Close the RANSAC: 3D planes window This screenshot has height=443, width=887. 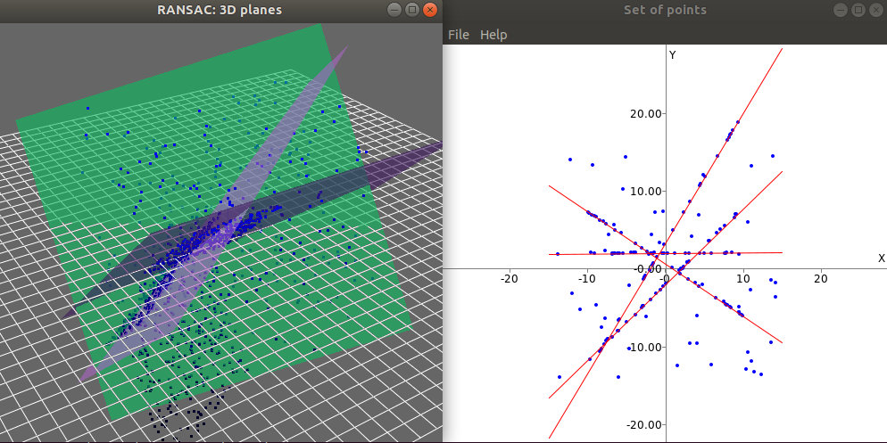click(x=430, y=10)
